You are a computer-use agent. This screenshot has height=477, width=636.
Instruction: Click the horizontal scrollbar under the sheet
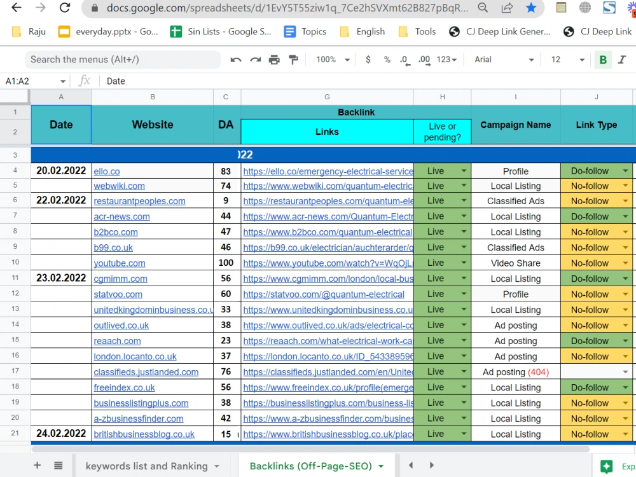(x=310, y=448)
